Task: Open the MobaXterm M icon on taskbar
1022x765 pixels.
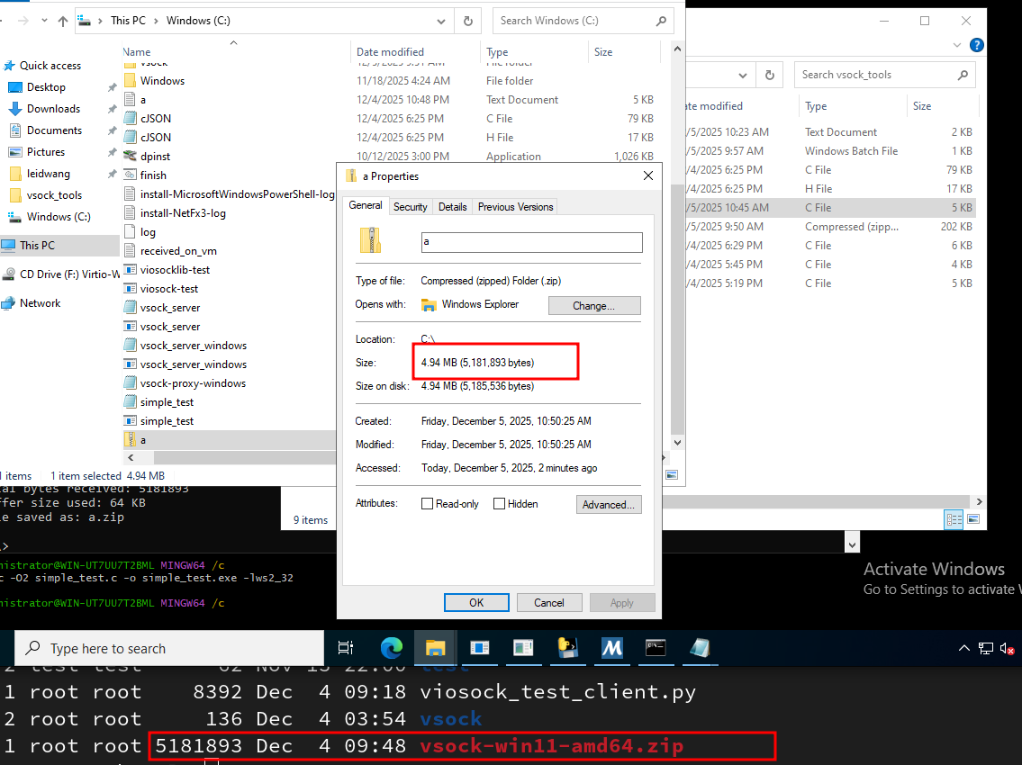Action: pos(611,648)
